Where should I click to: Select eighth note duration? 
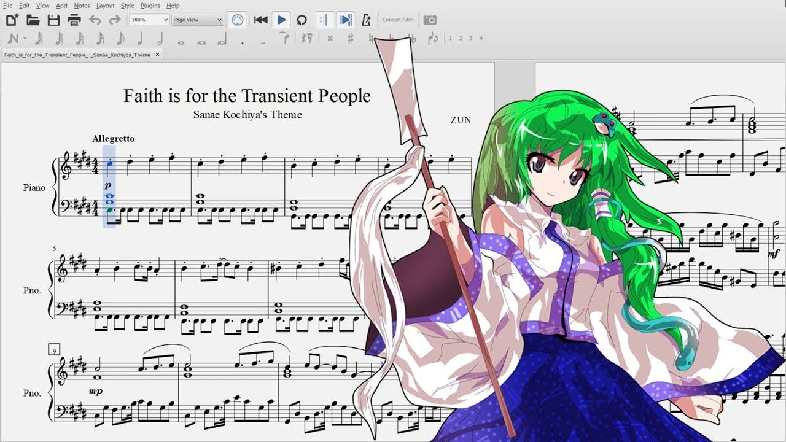click(x=120, y=39)
